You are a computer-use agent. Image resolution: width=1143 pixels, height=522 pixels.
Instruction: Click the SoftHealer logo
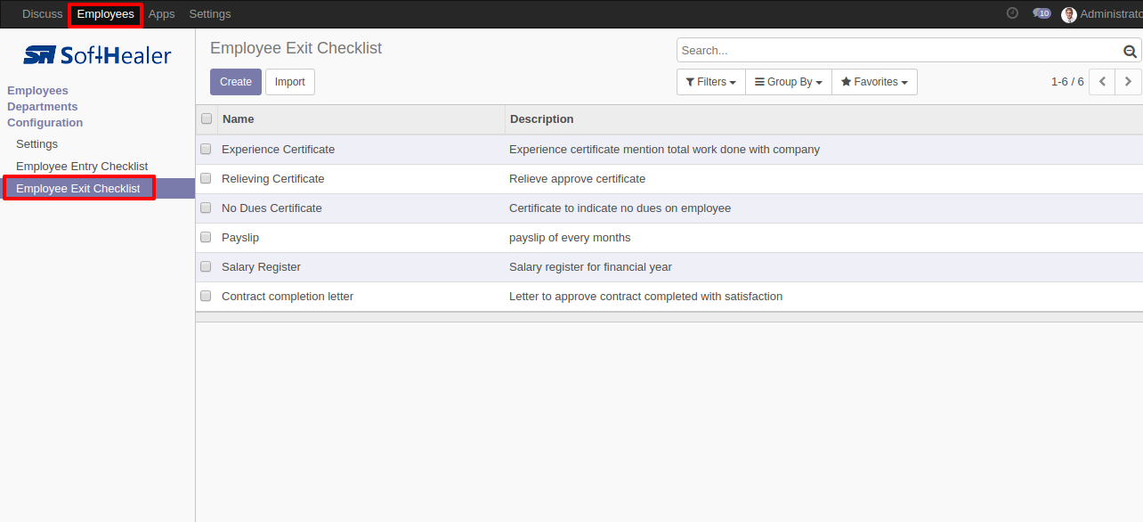tap(97, 56)
